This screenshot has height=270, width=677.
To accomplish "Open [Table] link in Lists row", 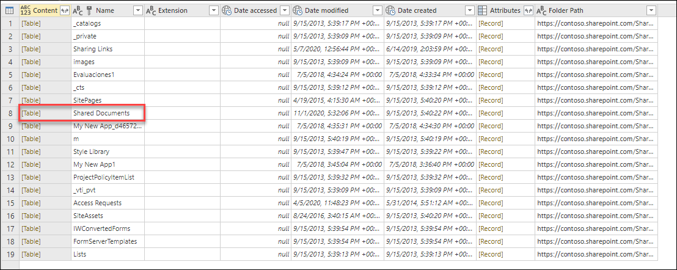I will pyautogui.click(x=31, y=254).
